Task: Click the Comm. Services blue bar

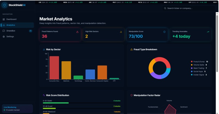Action: point(90,74)
